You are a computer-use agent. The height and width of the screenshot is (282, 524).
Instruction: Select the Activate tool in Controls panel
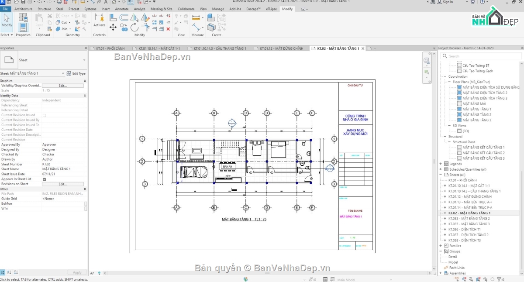[99, 22]
